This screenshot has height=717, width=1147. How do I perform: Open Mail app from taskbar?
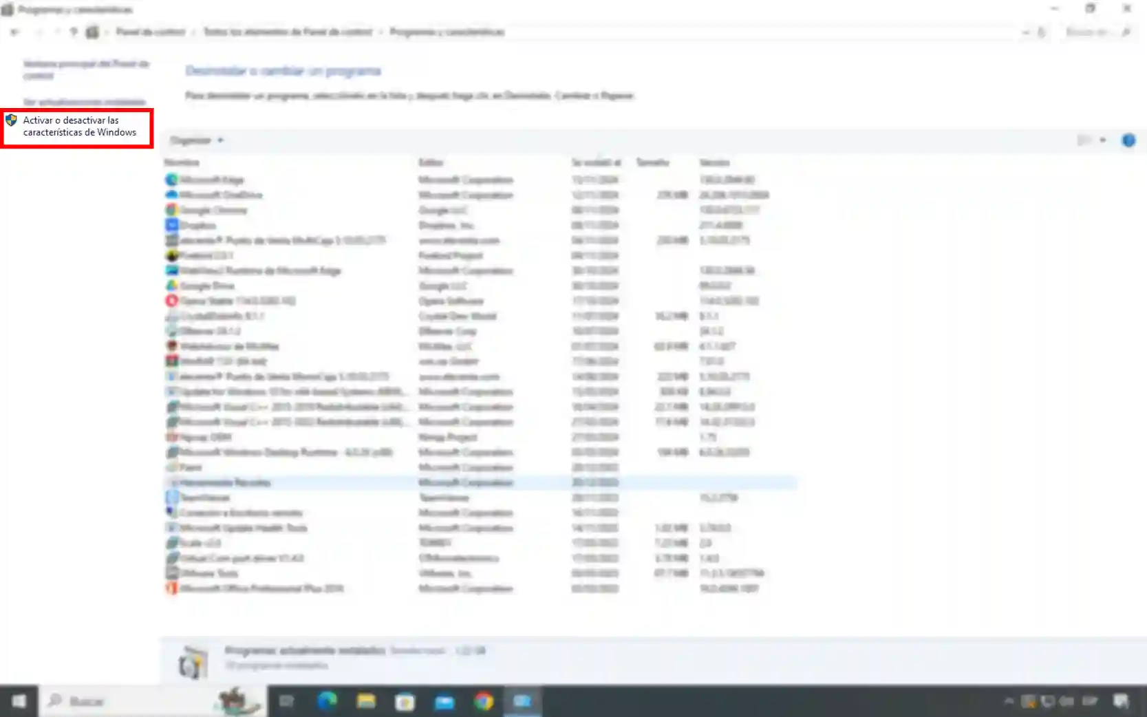point(444,701)
